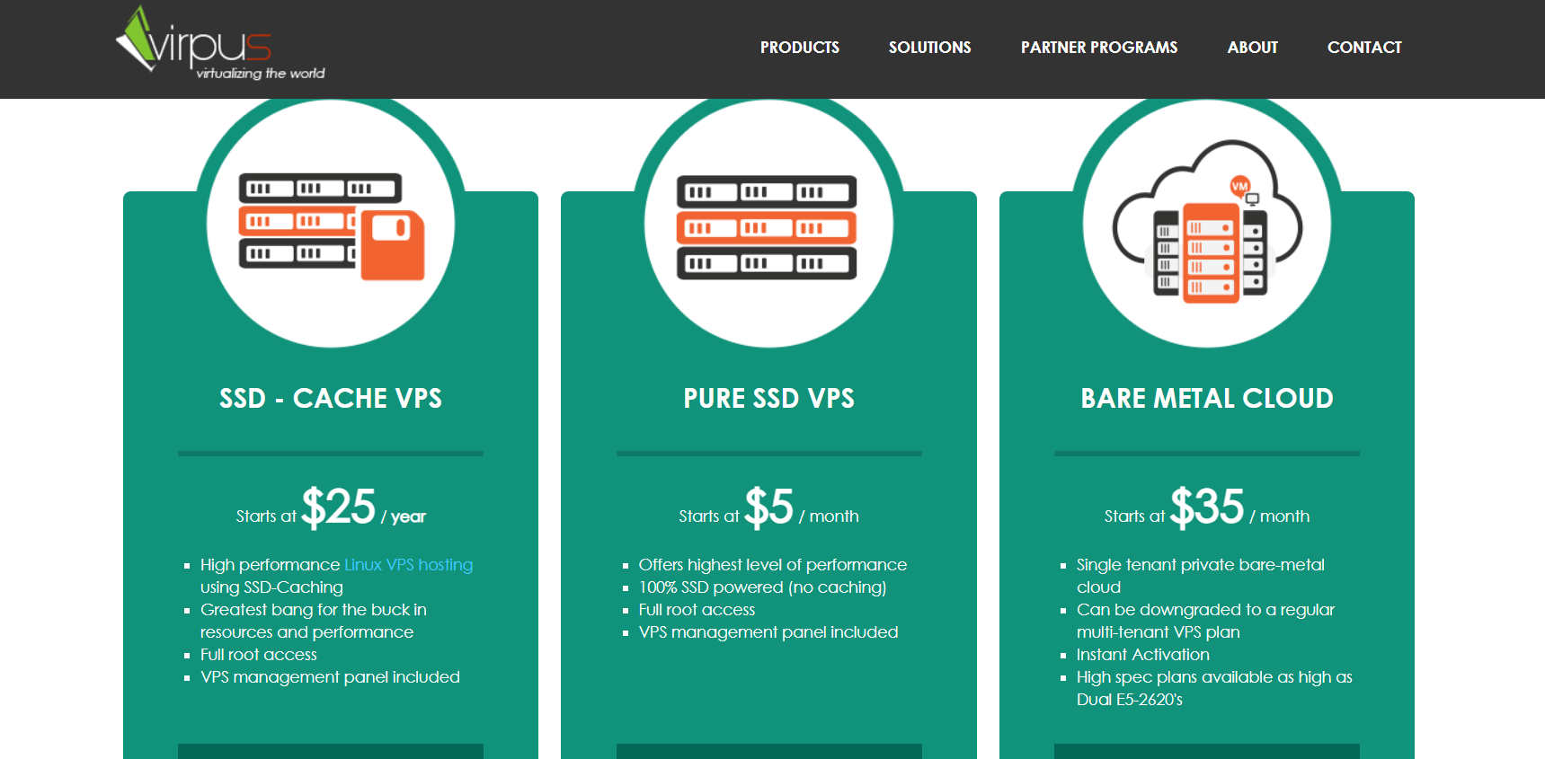Open the About page
Screen dimensions: 1545x759
(1252, 48)
